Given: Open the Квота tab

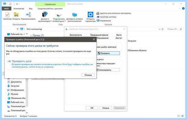Looking at the screenshot, I should (x=119, y=35).
